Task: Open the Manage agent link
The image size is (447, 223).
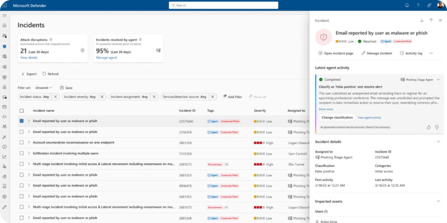Action: [x=107, y=58]
